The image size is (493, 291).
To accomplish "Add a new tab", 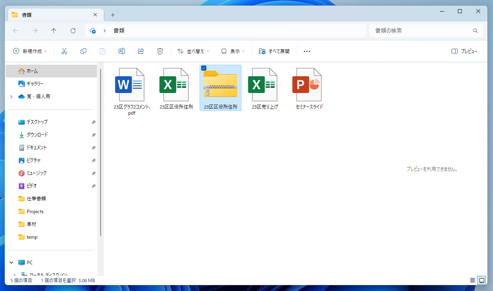I will [113, 15].
